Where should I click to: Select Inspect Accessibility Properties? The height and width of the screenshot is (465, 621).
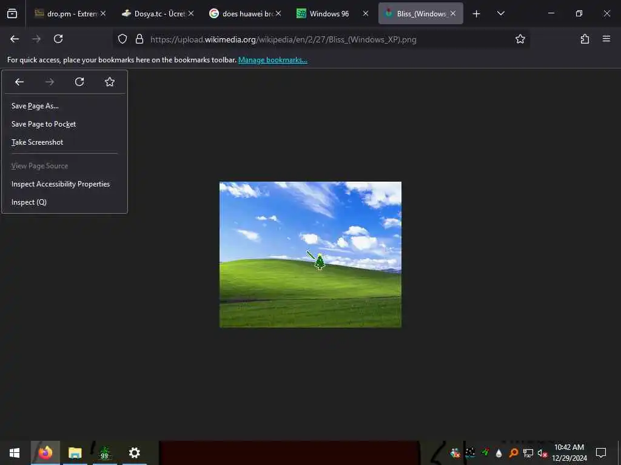pos(64,184)
